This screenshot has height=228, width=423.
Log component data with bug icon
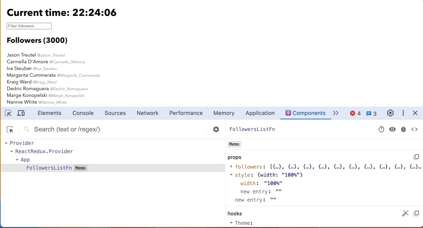403,129
